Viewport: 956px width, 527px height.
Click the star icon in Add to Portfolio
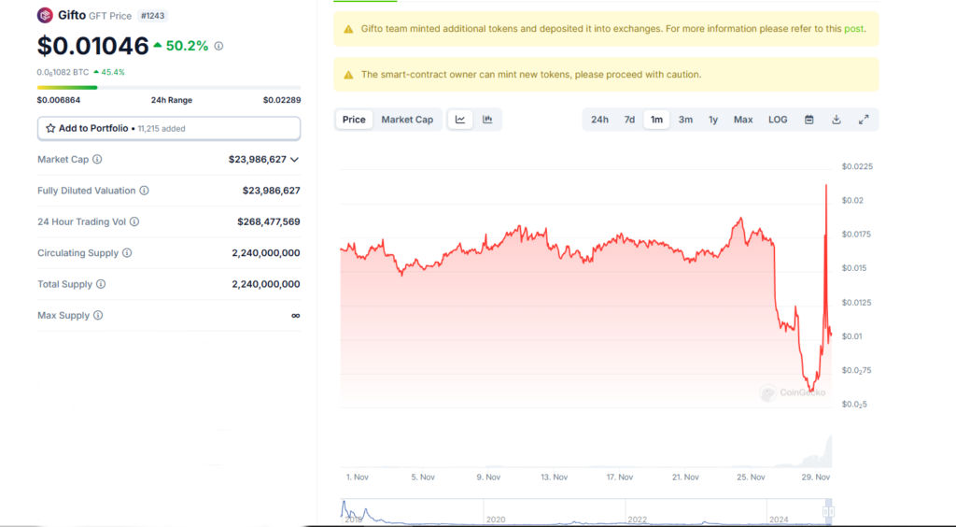pyautogui.click(x=50, y=128)
